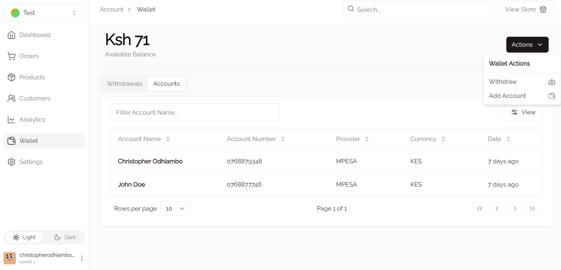The height and width of the screenshot is (270, 561).
Task: Collapse the Actions dropdown button
Action: click(527, 45)
